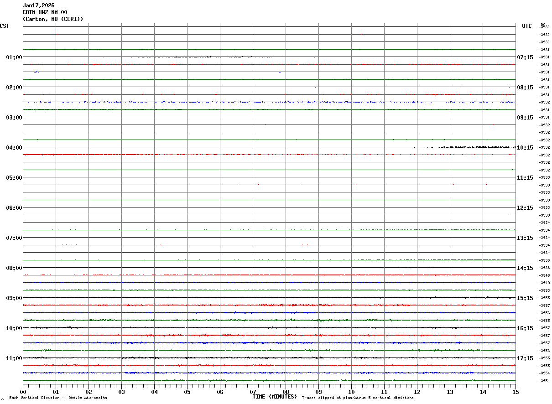Click the DC offset value -3949
The image size is (552, 404).
[x=544, y=283]
